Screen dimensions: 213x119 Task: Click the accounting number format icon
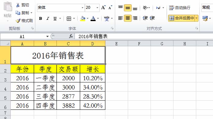205,18
